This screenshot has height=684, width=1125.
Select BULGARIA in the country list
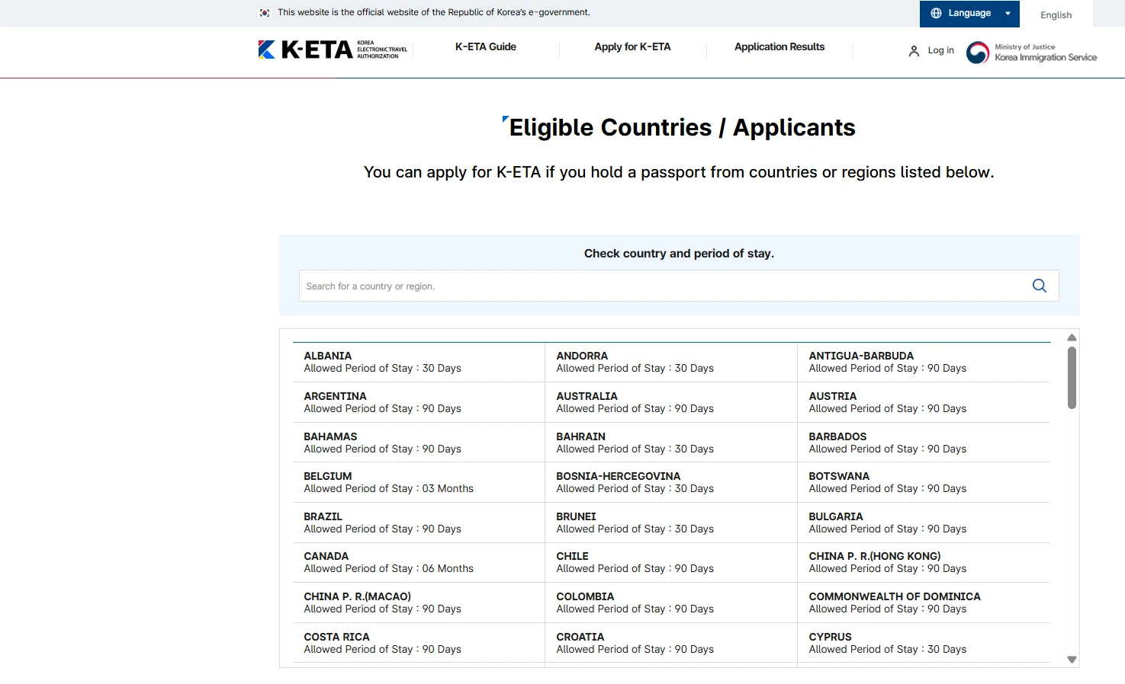(924, 523)
